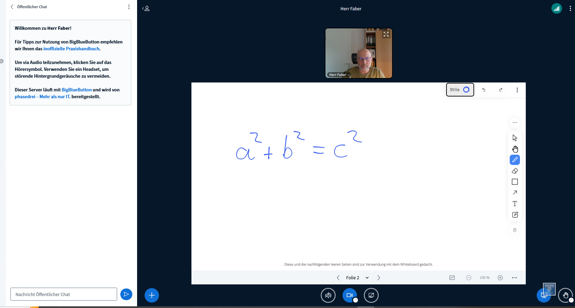Select the text tool

[x=515, y=204]
